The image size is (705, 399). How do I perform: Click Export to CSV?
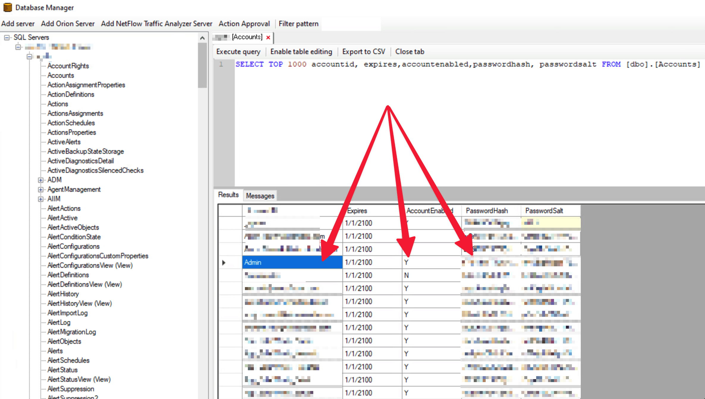click(363, 52)
